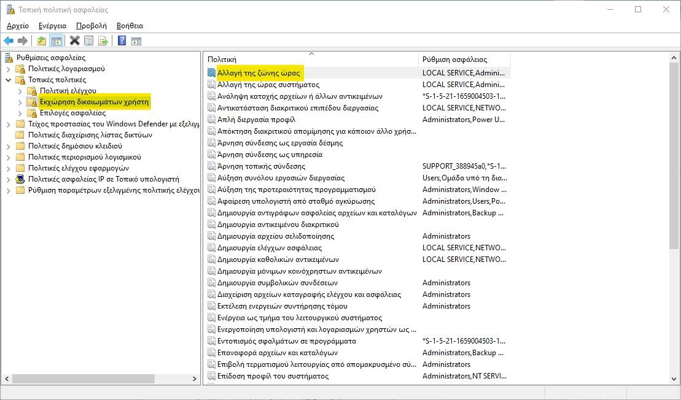
Task: Expand the 'Επιλογές ασφαλείας' node
Action: [x=20, y=113]
